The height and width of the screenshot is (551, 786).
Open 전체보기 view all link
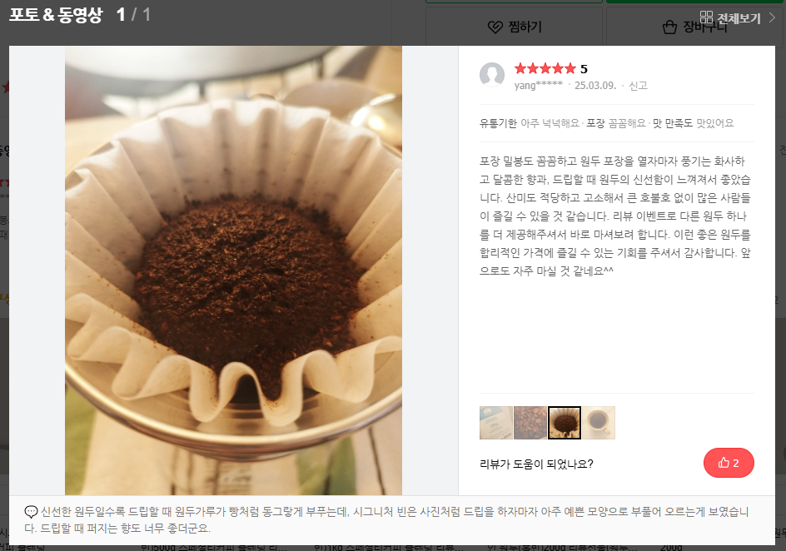739,18
